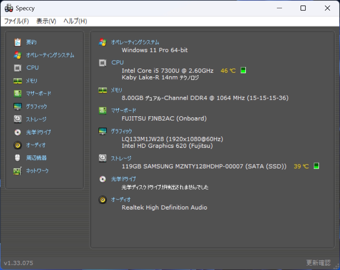Click 'Realtek High Definition Audio' text
The width and height of the screenshot is (340, 270).
point(164,207)
